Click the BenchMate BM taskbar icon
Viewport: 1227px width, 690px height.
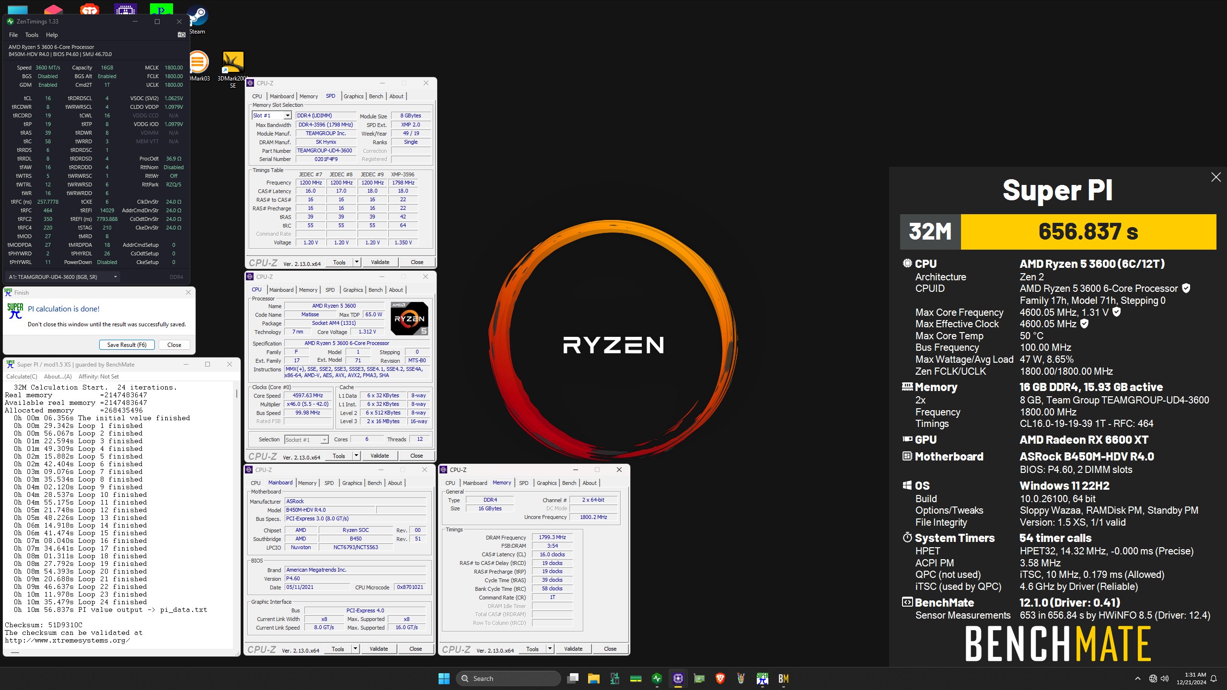(783, 678)
